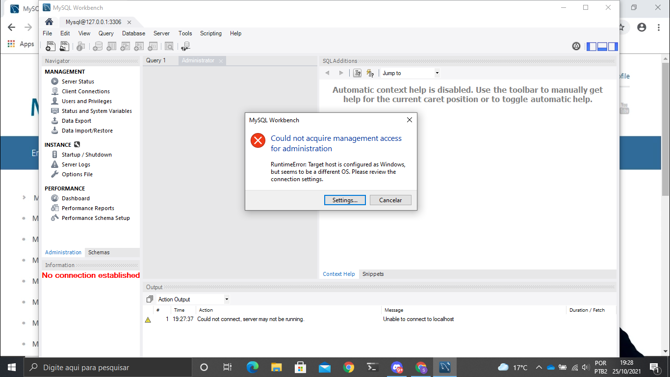Select the Administrator tab
This screenshot has height=377, width=670.
click(x=198, y=60)
